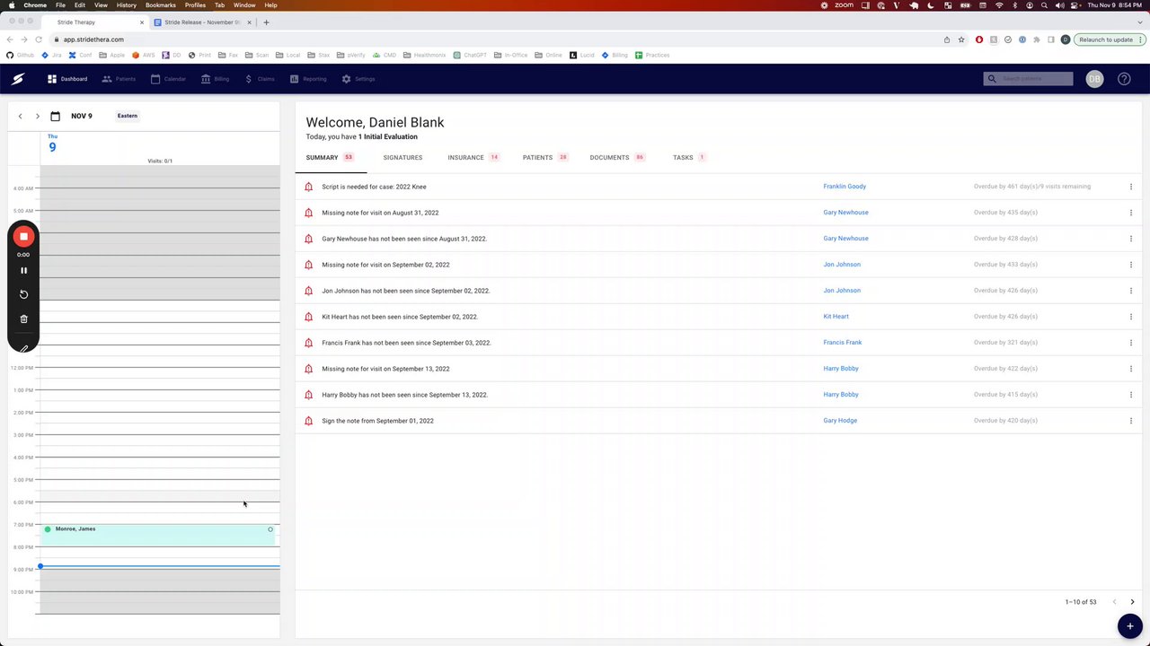Open the Bookmarks menu in the macOS menu bar
The height and width of the screenshot is (646, 1150).
(x=161, y=5)
